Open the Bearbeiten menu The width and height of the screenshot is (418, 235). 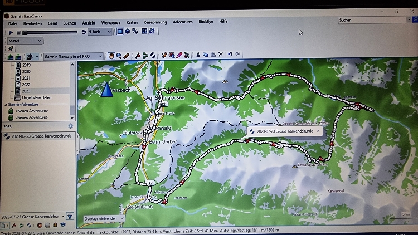click(x=32, y=23)
